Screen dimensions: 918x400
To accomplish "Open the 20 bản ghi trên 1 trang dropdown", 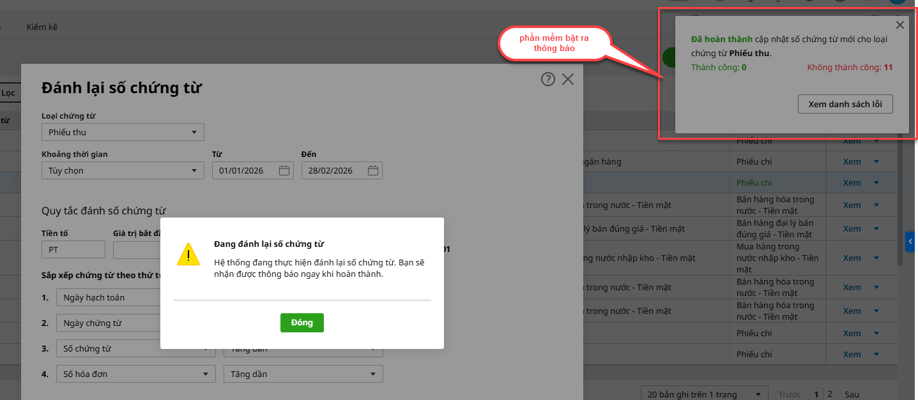I will [704, 394].
